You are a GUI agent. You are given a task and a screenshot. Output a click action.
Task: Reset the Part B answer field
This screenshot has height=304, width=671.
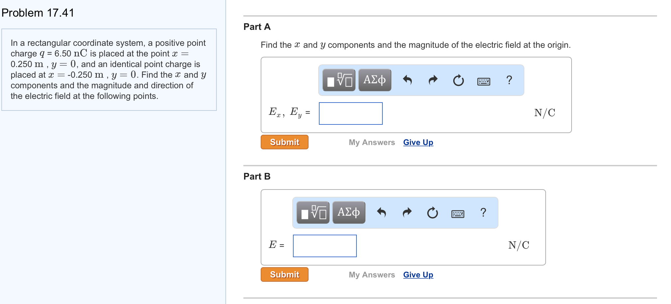pos(432,212)
